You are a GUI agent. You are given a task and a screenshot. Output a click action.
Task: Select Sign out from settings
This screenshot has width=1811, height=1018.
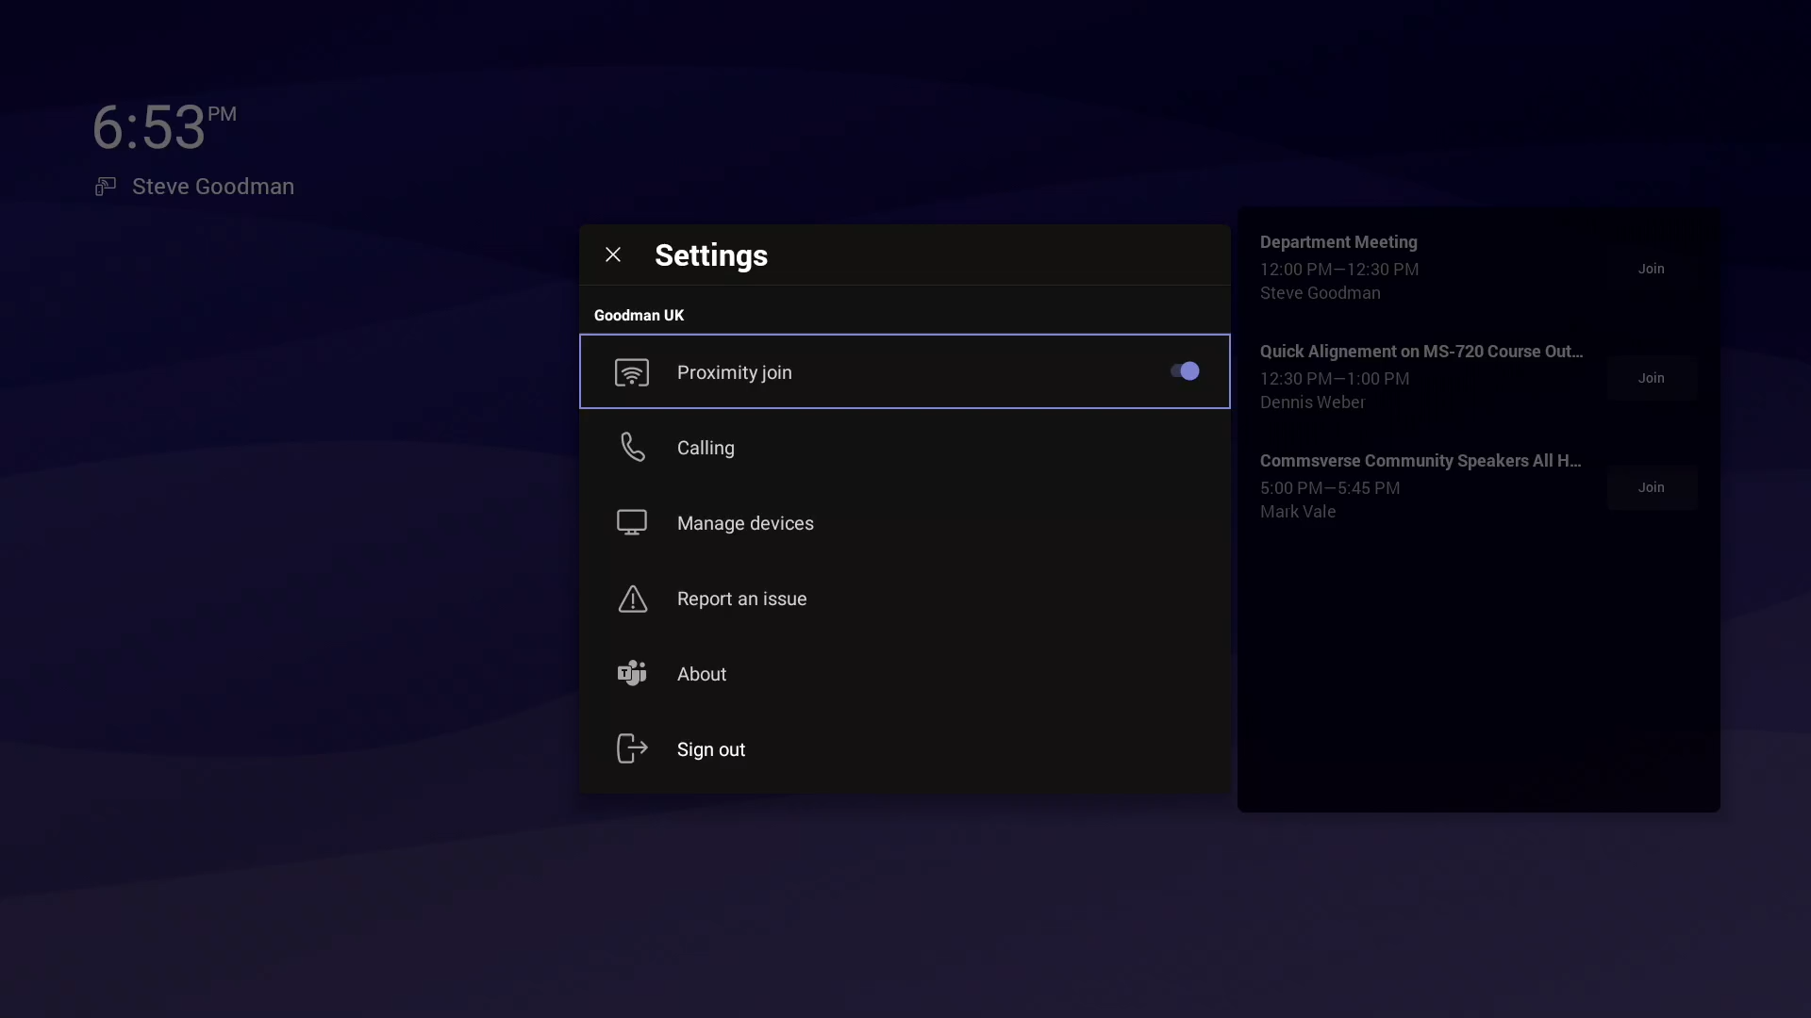[x=711, y=748]
